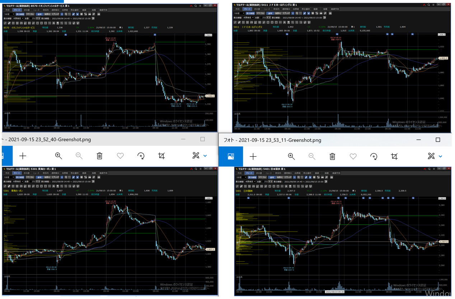Open 時系列 tab in 8570 chart window
455x299 pixels.
point(46,10)
